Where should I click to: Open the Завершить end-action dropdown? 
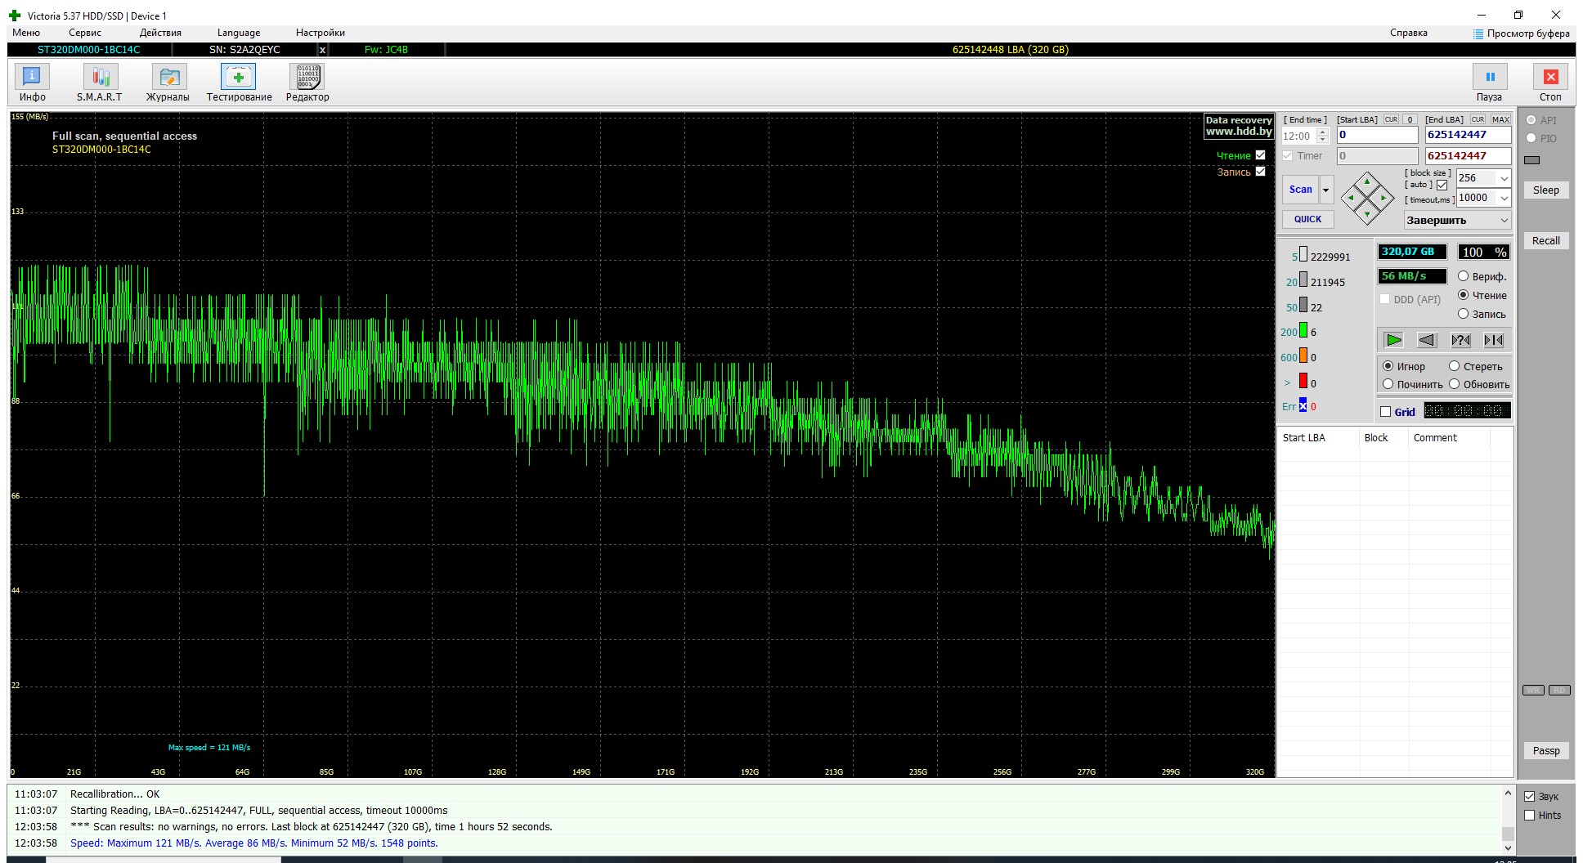(x=1457, y=221)
